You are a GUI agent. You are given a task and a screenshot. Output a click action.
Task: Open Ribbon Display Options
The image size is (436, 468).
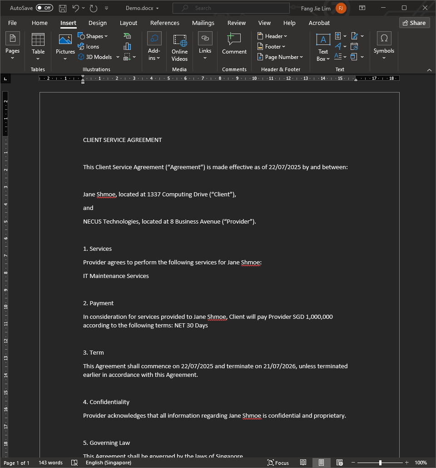362,8
